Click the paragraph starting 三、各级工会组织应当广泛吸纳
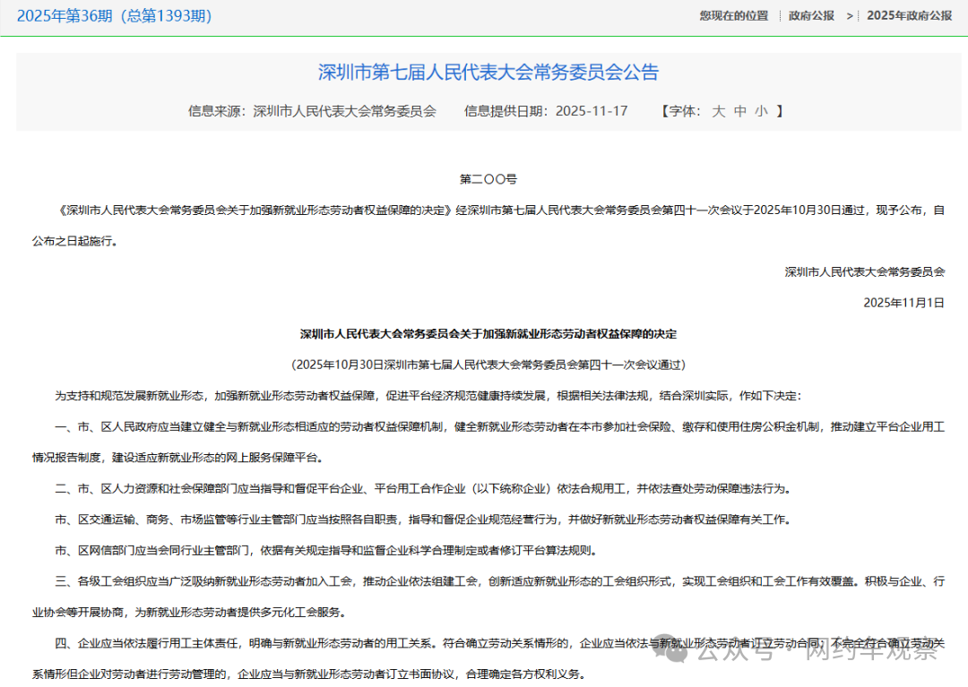 tap(488, 597)
